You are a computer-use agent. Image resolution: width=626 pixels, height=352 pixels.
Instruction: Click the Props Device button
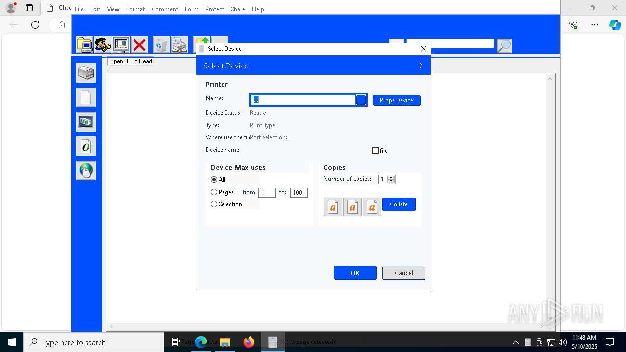[397, 100]
